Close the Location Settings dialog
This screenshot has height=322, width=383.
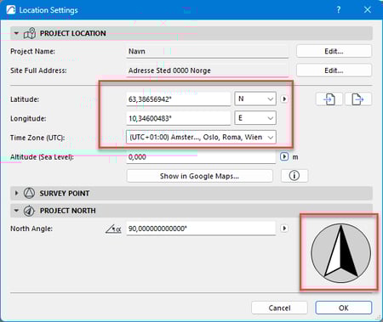coord(368,10)
